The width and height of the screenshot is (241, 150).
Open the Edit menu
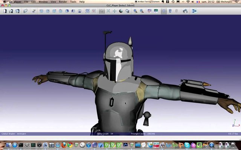[34, 2]
